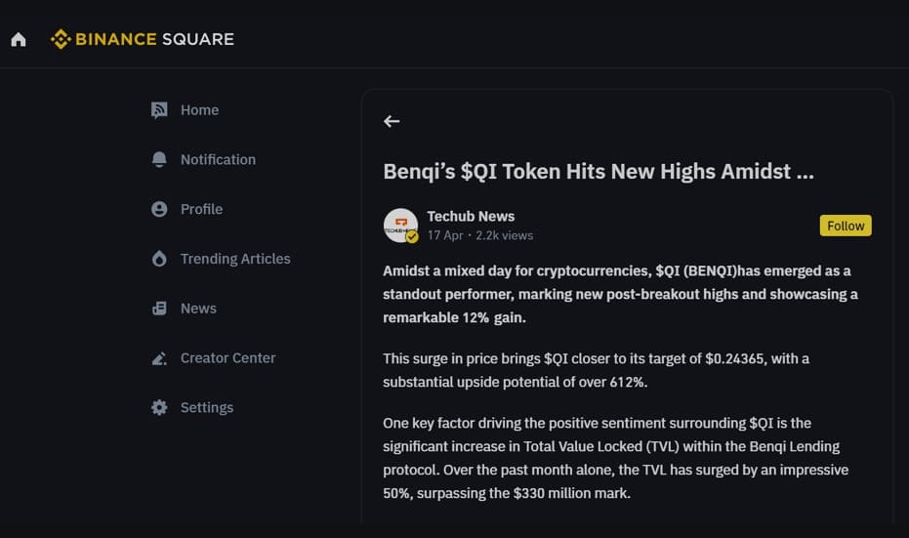The image size is (909, 538).
Task: Open the Notification menu item
Action: [x=218, y=159]
